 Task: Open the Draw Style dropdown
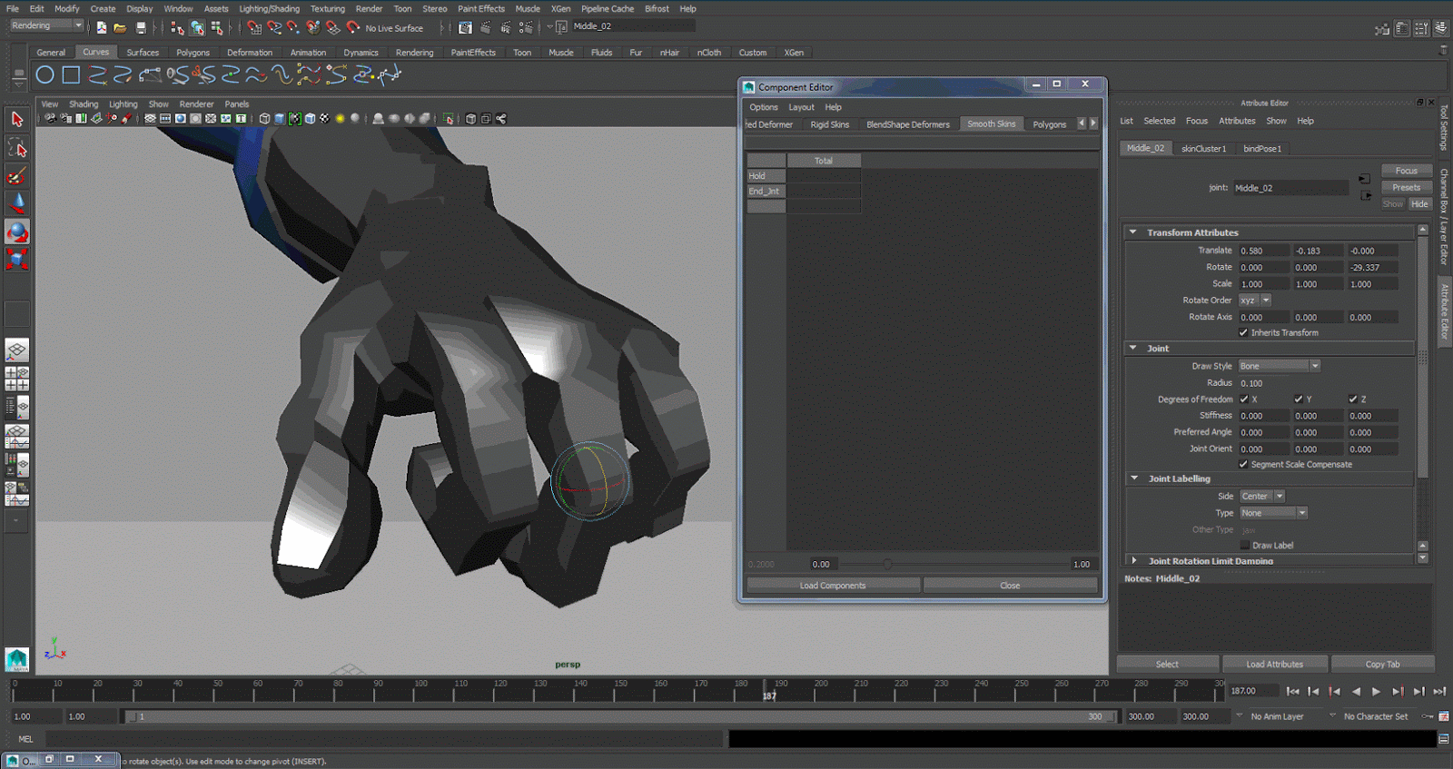click(x=1279, y=366)
